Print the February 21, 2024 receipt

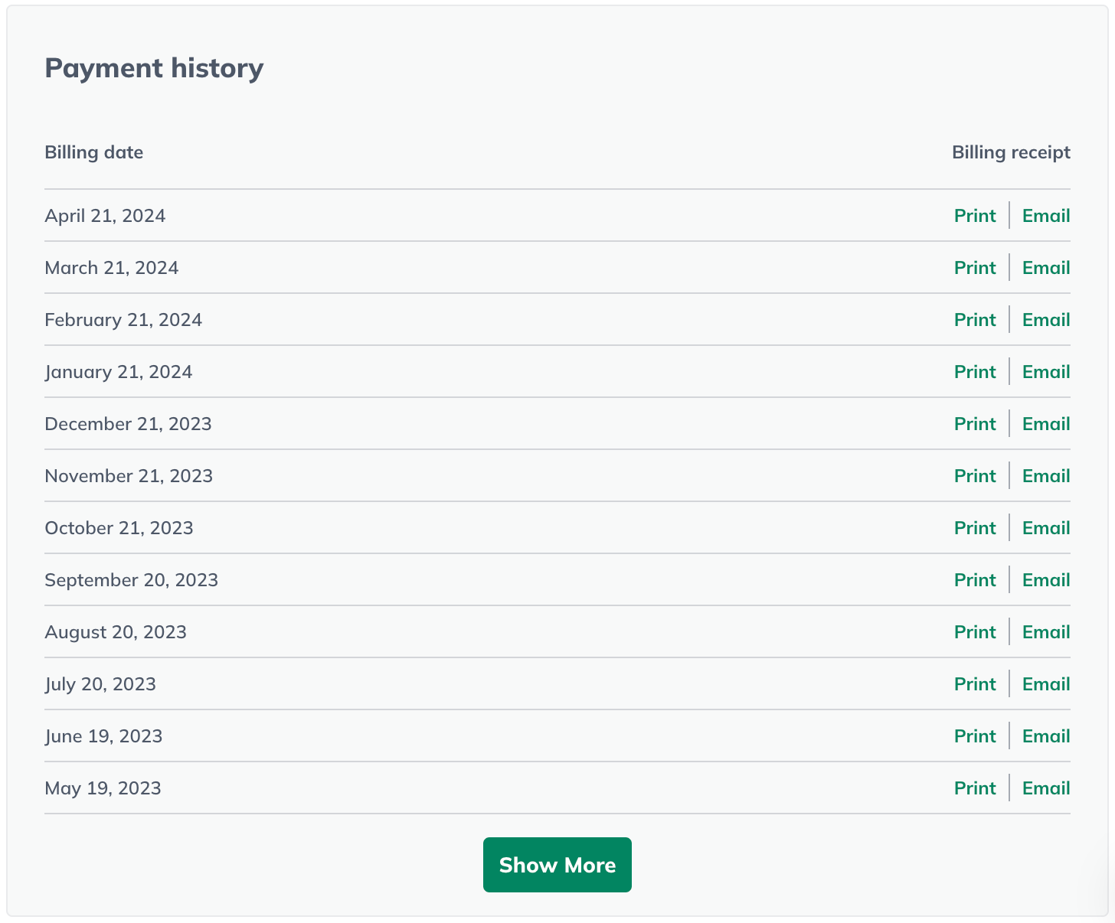pos(975,320)
